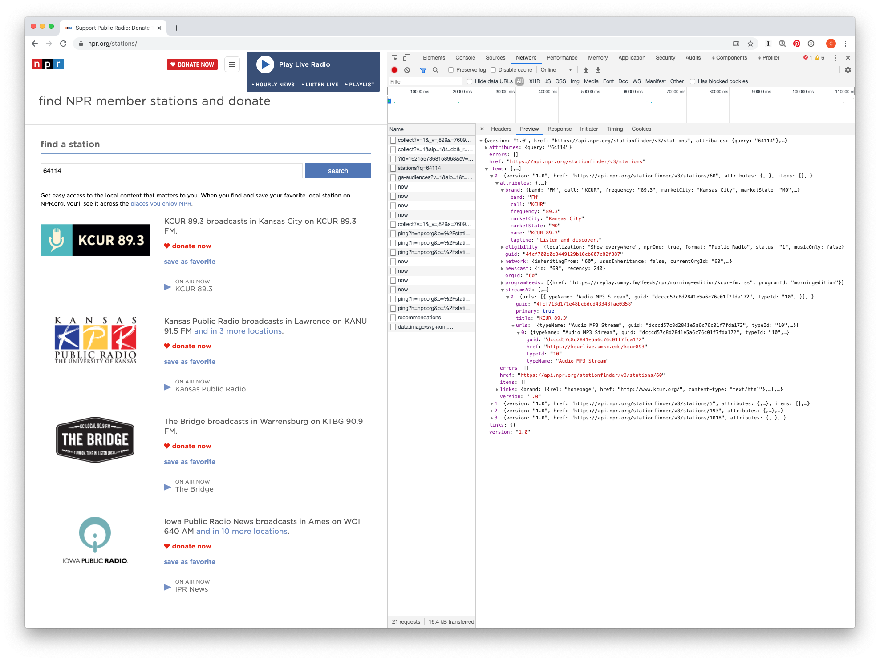Click the station search input field

pos(171,171)
